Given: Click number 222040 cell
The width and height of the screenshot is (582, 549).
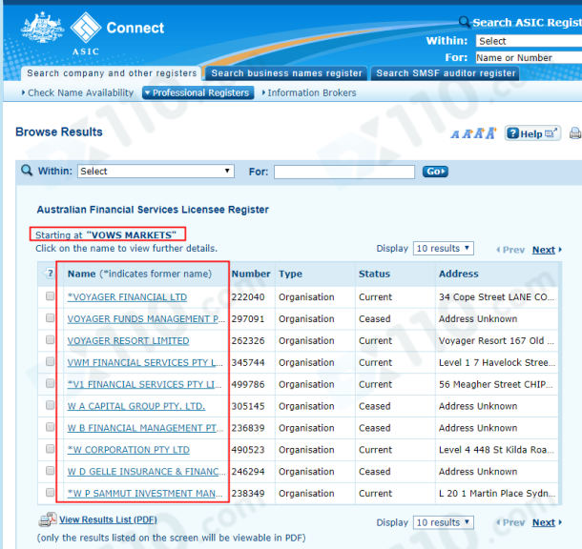Looking at the screenshot, I should click(x=248, y=297).
